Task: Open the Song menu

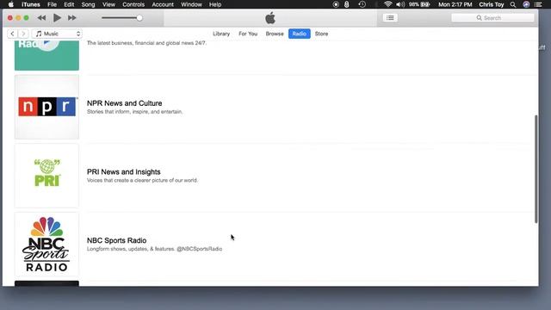Action: (88, 4)
